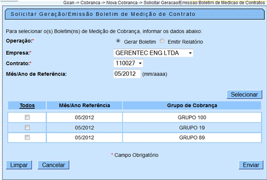Open the Contrato dropdown showing 110027

[x=128, y=63]
